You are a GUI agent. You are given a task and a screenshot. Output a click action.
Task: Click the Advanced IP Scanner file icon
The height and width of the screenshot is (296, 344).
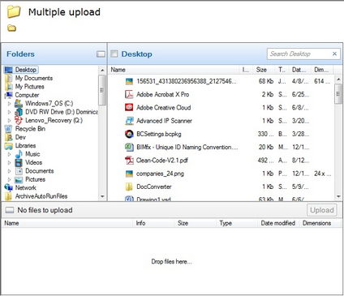[x=129, y=121]
